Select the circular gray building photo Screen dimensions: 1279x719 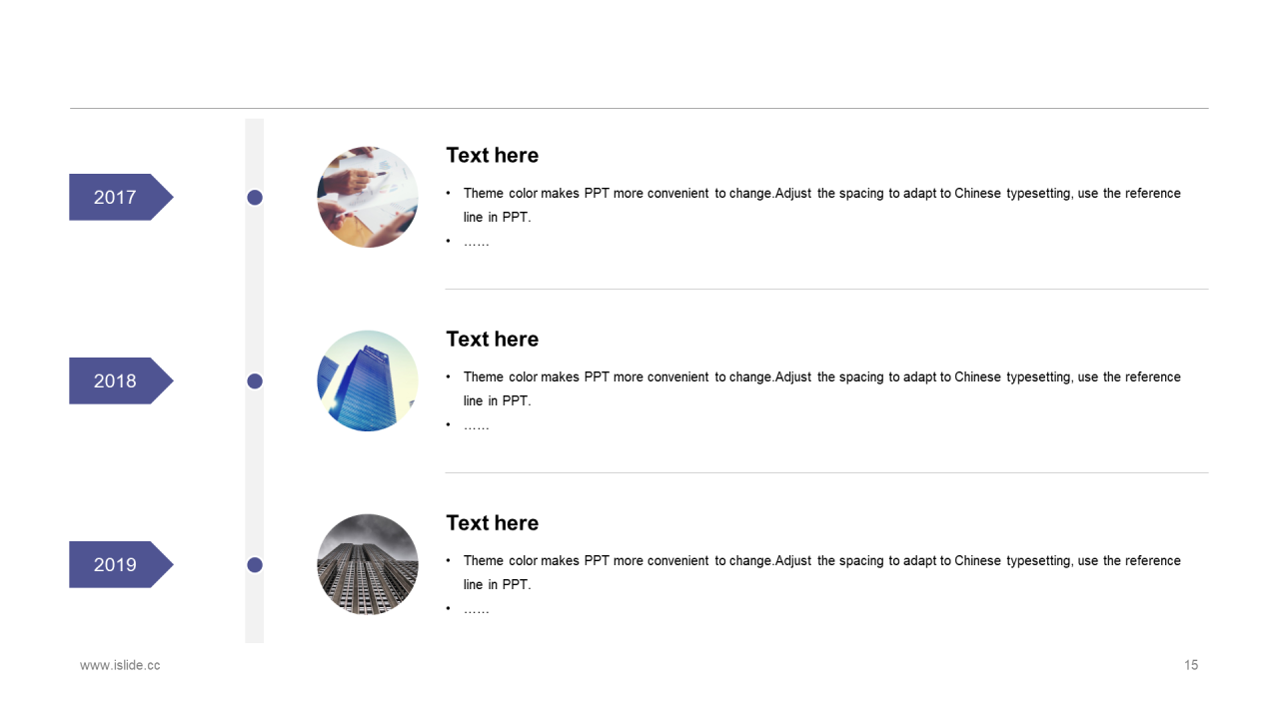[x=368, y=564]
